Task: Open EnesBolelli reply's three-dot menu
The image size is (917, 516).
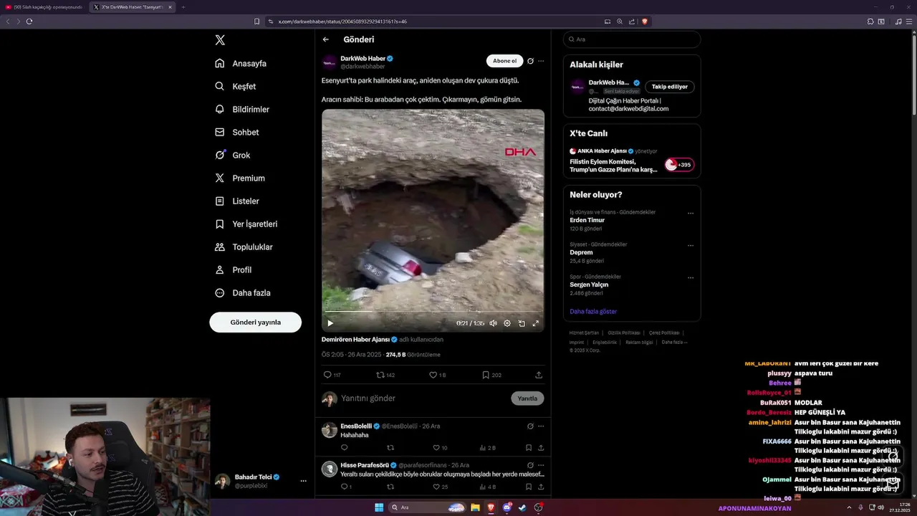Action: tap(541, 426)
